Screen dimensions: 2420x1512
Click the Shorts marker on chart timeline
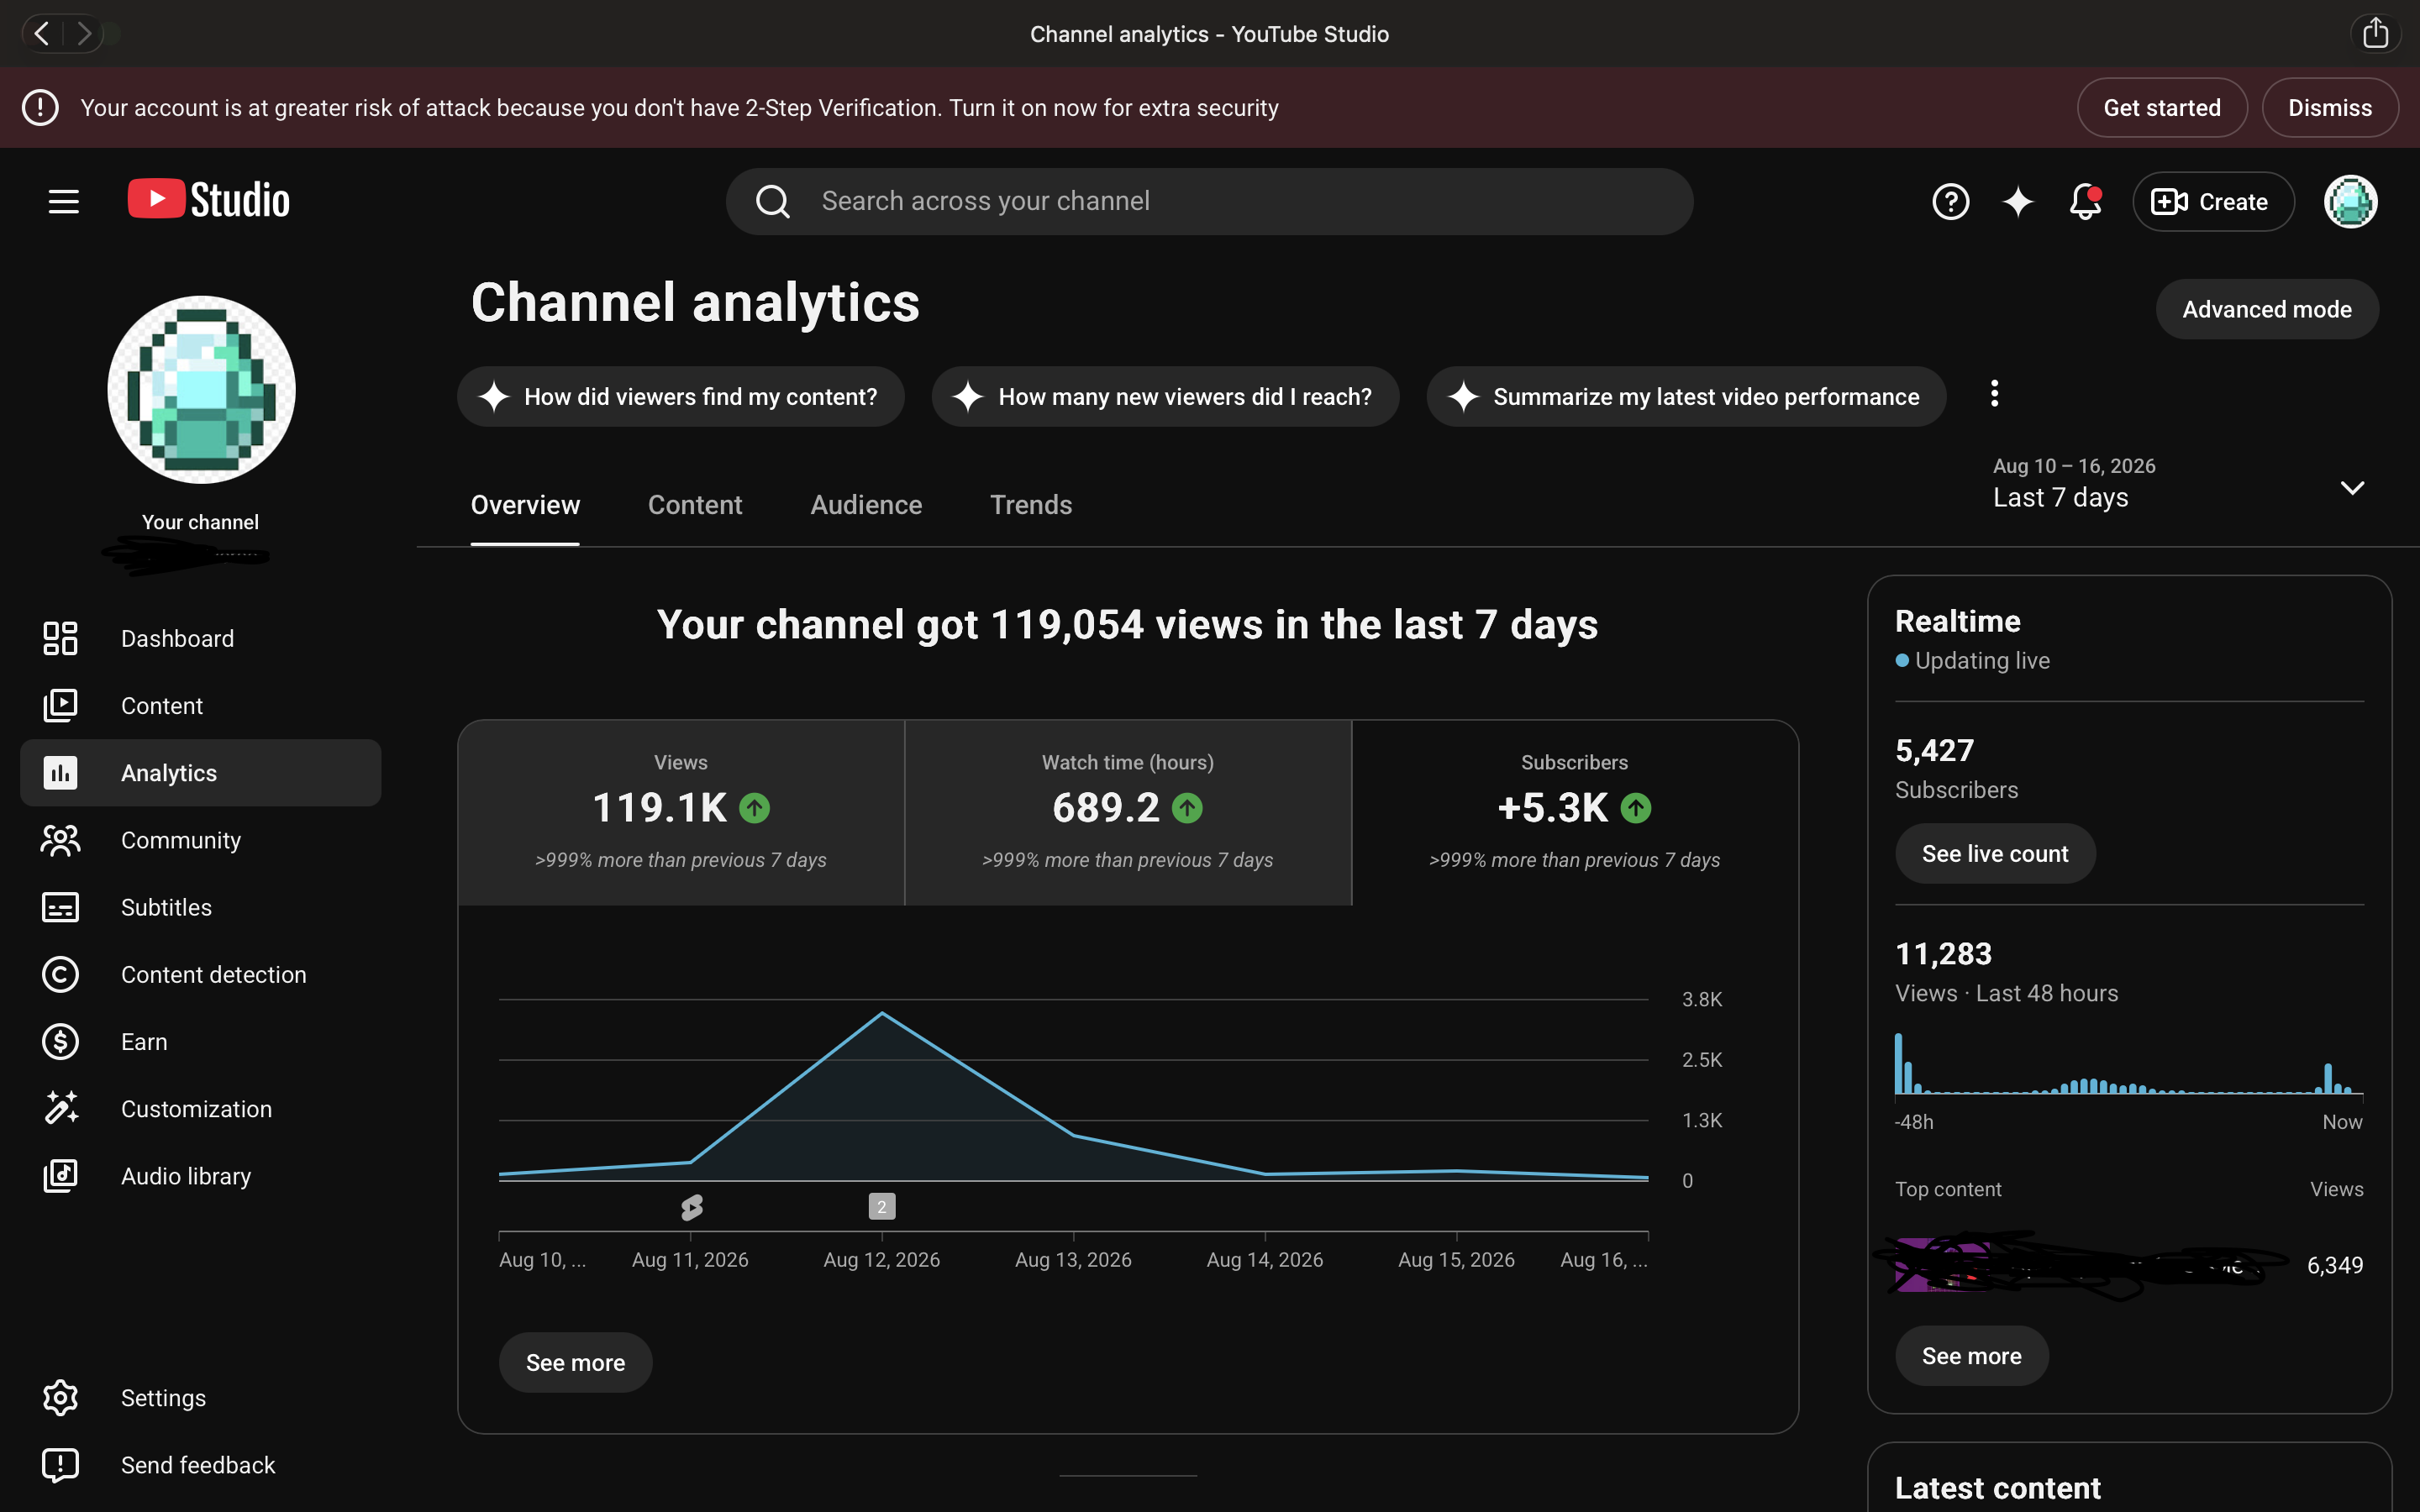coord(691,1207)
